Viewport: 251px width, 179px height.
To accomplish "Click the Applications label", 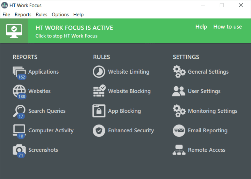I will pos(44,72).
